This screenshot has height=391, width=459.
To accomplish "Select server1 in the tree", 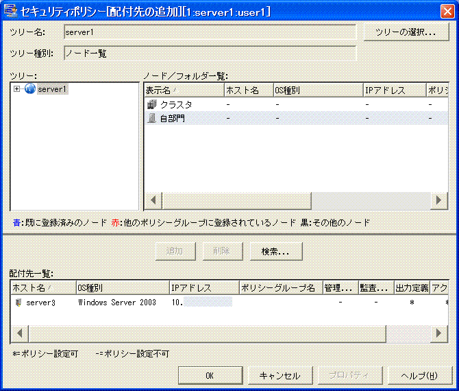I will 52,88.
